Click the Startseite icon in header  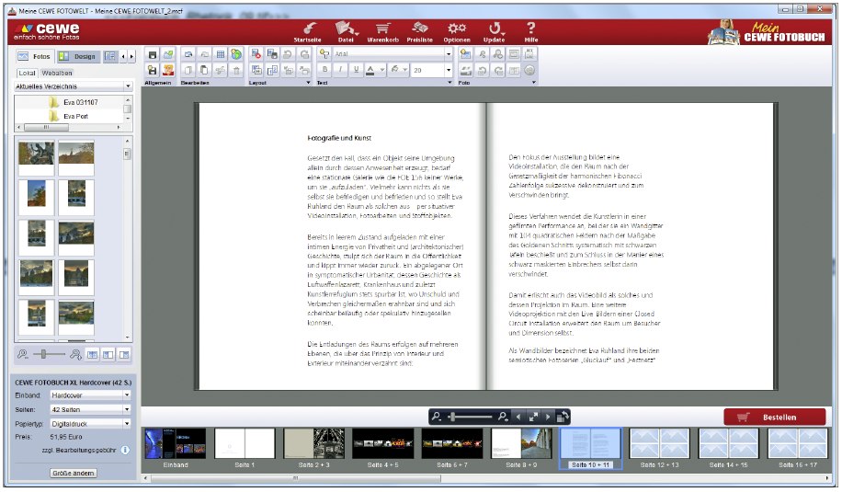tap(309, 29)
